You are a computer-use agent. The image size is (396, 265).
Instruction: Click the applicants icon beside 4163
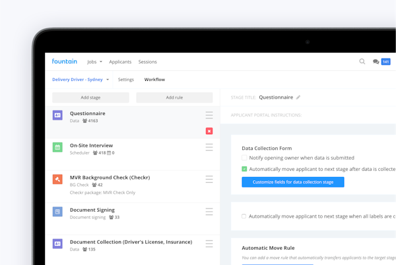click(85, 121)
